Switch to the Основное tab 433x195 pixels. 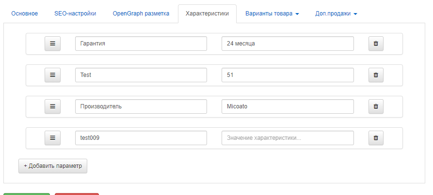tap(25, 14)
